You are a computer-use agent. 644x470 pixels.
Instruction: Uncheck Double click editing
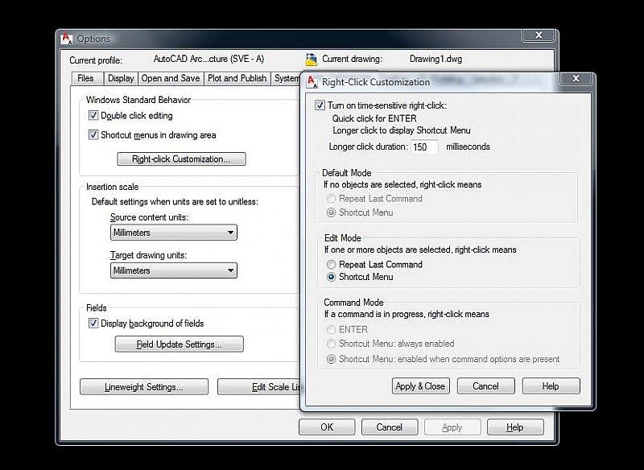tap(93, 115)
